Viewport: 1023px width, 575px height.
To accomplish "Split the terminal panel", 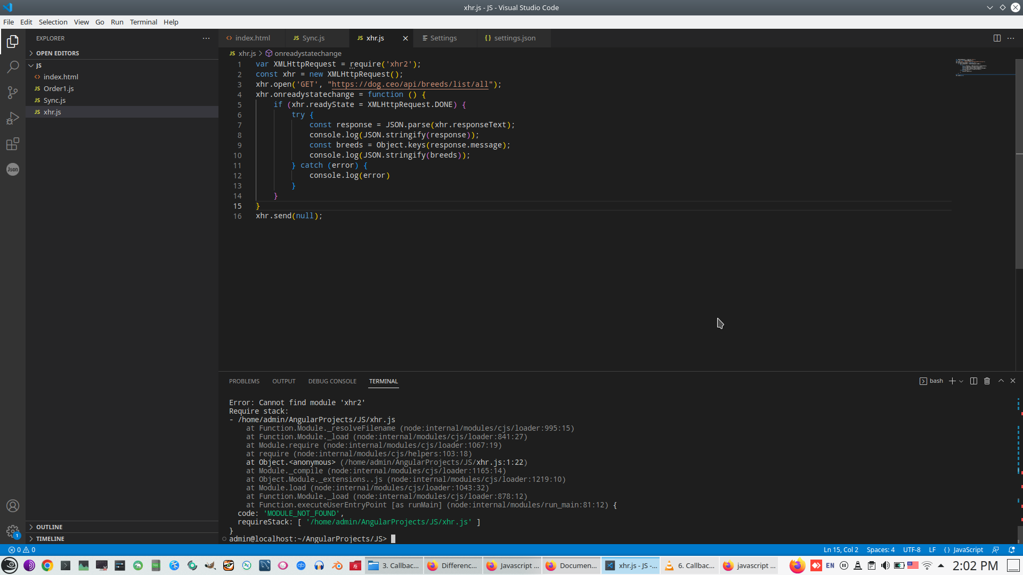I will [973, 381].
